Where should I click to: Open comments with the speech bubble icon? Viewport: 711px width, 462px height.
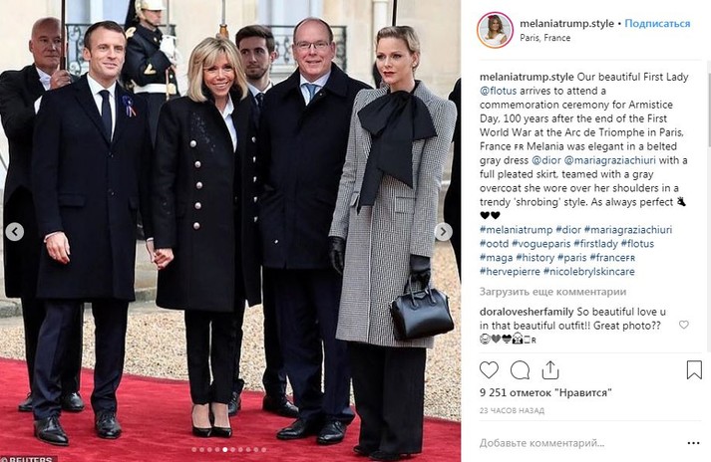click(520, 370)
